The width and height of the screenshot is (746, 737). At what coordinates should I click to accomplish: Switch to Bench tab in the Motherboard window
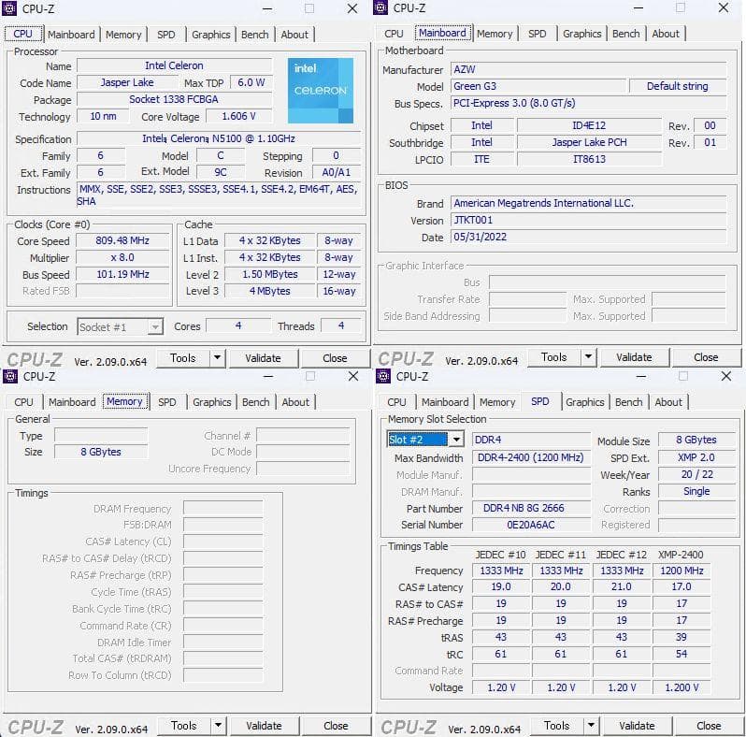click(625, 34)
